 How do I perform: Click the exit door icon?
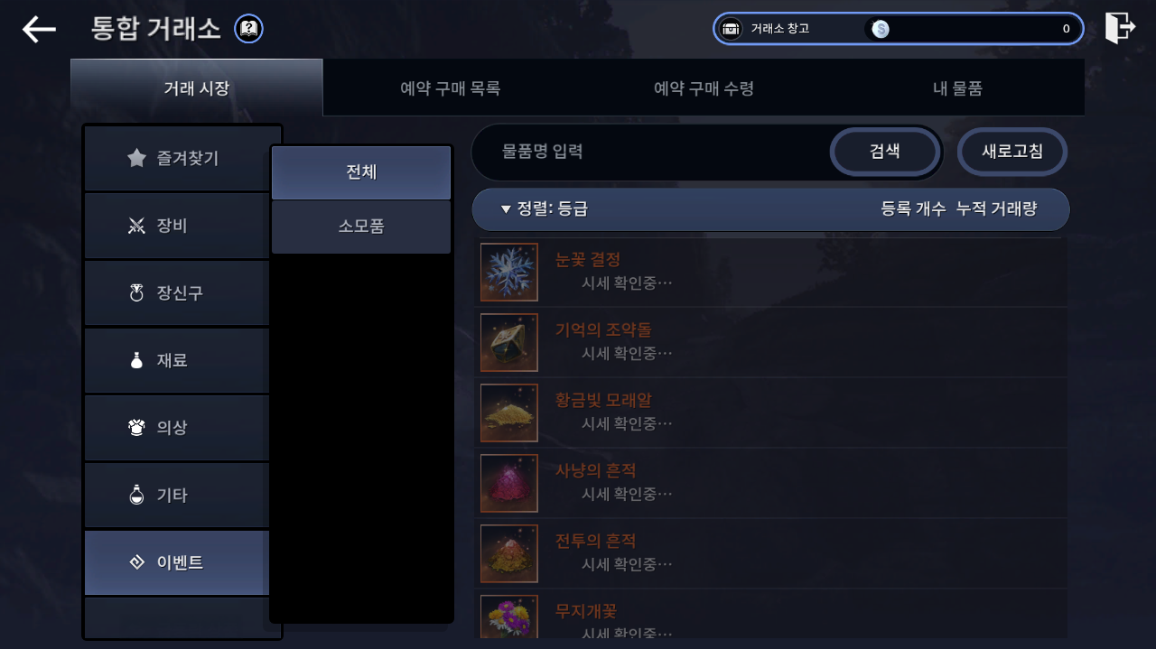tap(1120, 27)
